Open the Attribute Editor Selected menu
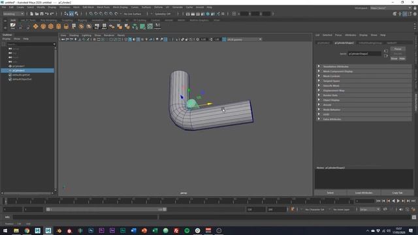 tap(327, 35)
